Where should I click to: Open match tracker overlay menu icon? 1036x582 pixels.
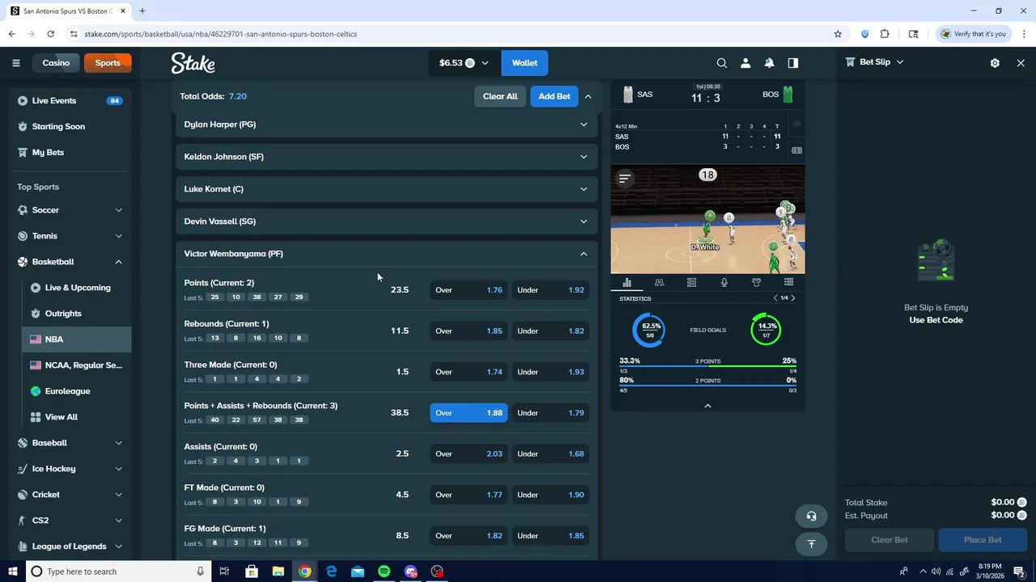click(x=624, y=178)
